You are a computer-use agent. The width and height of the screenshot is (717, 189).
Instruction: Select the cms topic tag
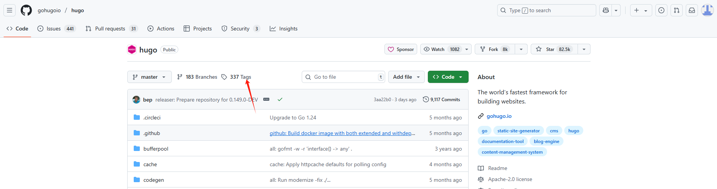pos(554,131)
